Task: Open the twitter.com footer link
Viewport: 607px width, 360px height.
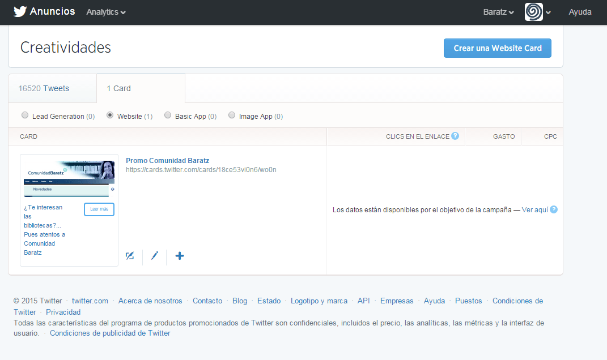Action: [90, 301]
